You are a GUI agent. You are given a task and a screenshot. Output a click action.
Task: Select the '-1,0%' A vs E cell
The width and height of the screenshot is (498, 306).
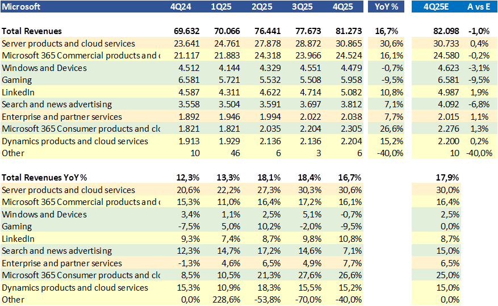(x=479, y=31)
